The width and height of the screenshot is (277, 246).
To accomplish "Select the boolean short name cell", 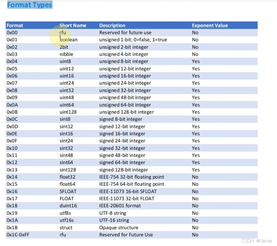I will tap(68, 40).
